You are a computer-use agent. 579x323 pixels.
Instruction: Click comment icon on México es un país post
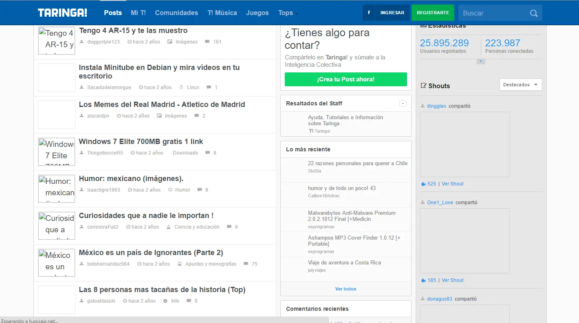(246, 264)
